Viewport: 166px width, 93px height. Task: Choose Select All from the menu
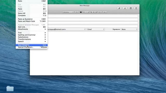click(x=32, y=13)
